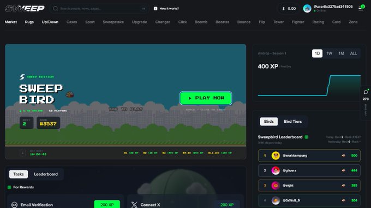Click the Email Verification envelope icon
The height and width of the screenshot is (208, 371).
coord(14,205)
